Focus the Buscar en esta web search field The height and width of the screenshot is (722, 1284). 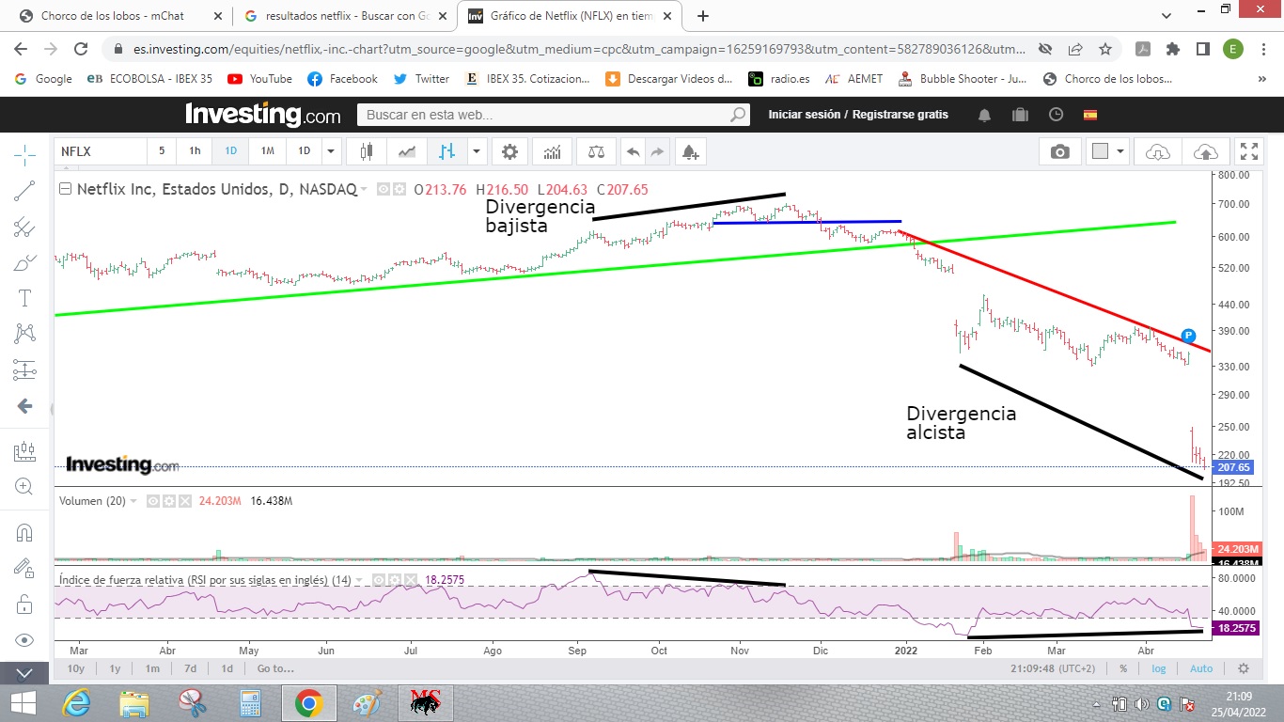pyautogui.click(x=553, y=115)
